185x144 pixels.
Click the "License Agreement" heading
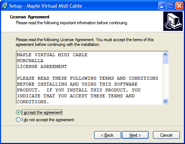(30, 17)
